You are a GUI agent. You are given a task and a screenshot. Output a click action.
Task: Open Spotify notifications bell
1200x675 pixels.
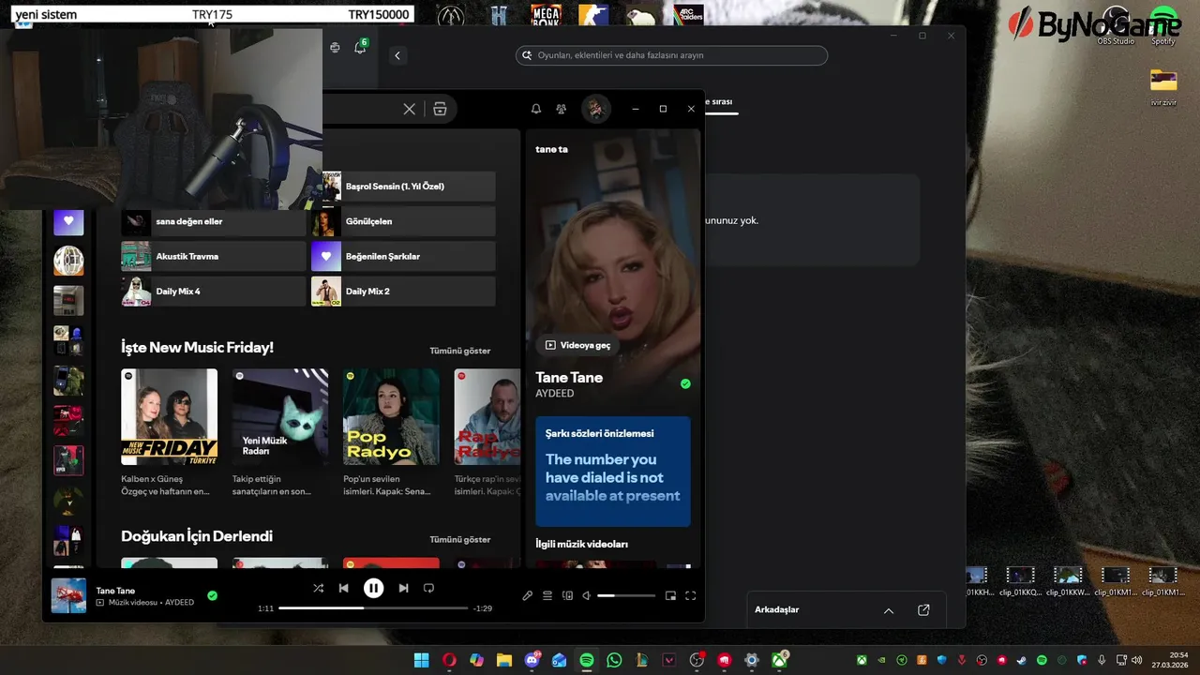pos(536,109)
